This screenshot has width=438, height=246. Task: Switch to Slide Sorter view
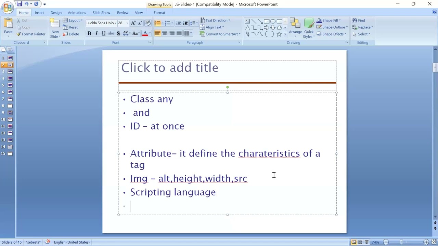360,242
